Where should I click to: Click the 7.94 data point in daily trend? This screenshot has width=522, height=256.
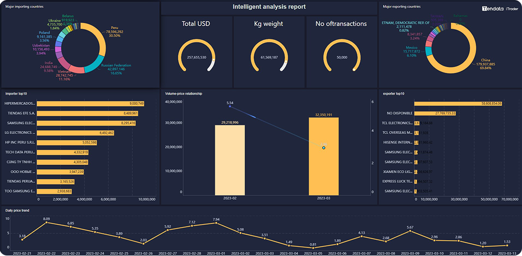[216, 223]
